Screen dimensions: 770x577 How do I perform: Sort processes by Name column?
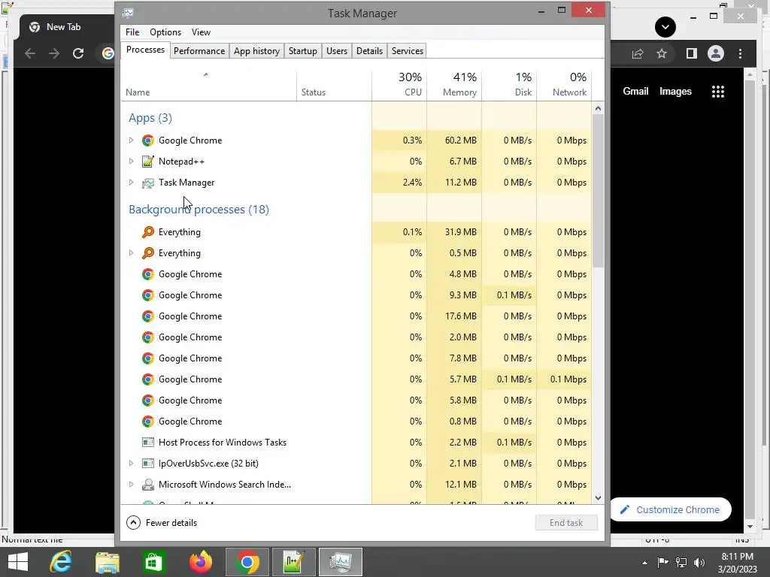click(x=209, y=86)
